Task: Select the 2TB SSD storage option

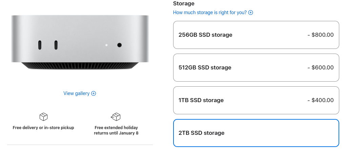Action: pyautogui.click(x=256, y=133)
